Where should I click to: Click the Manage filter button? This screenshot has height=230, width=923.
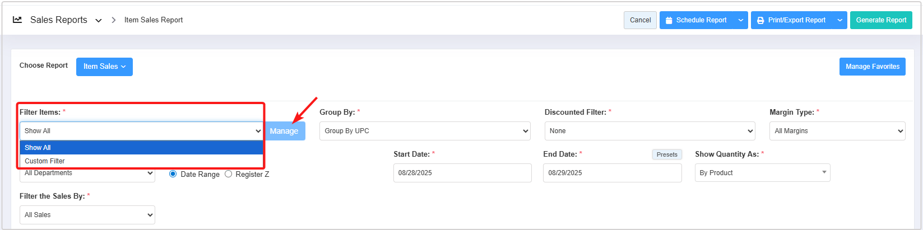coord(284,131)
